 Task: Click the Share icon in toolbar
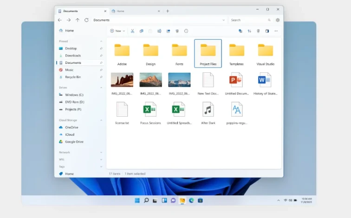point(168,31)
